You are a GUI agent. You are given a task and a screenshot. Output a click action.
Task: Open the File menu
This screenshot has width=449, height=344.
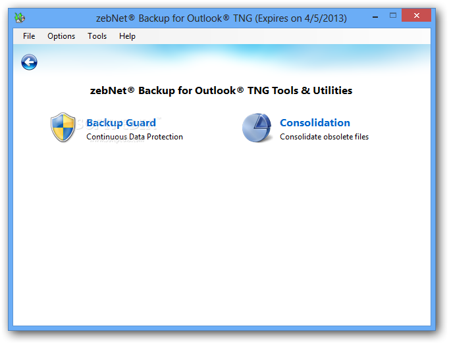29,36
